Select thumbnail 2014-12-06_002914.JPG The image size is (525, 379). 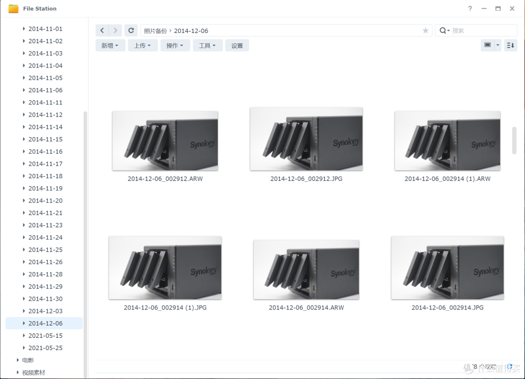point(447,268)
